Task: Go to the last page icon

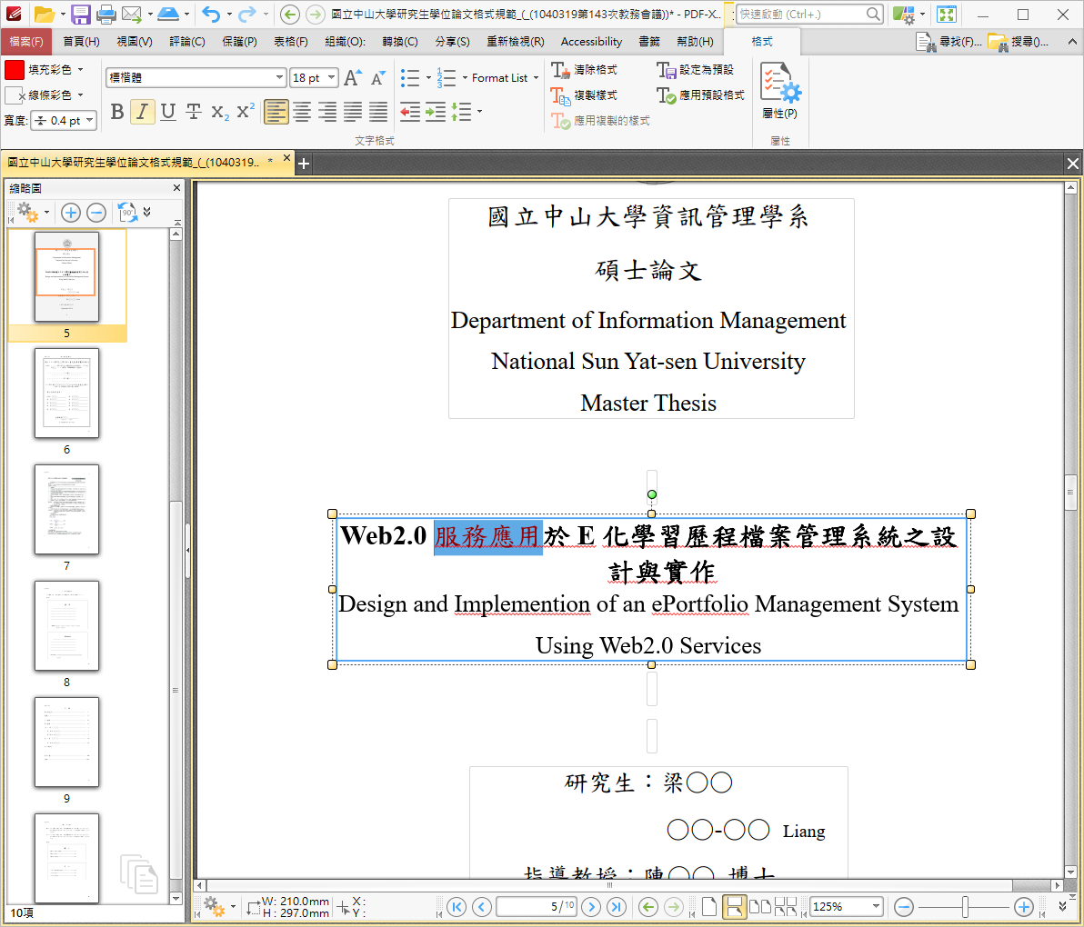Action: point(616,906)
